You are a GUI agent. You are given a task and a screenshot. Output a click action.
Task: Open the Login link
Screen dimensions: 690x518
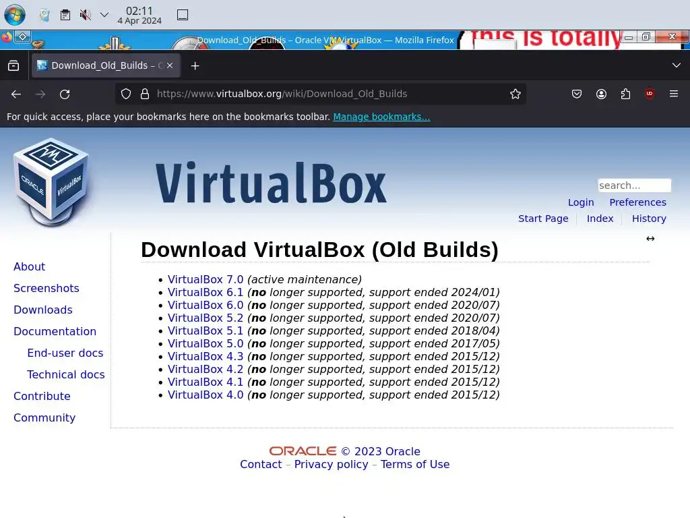tap(581, 202)
